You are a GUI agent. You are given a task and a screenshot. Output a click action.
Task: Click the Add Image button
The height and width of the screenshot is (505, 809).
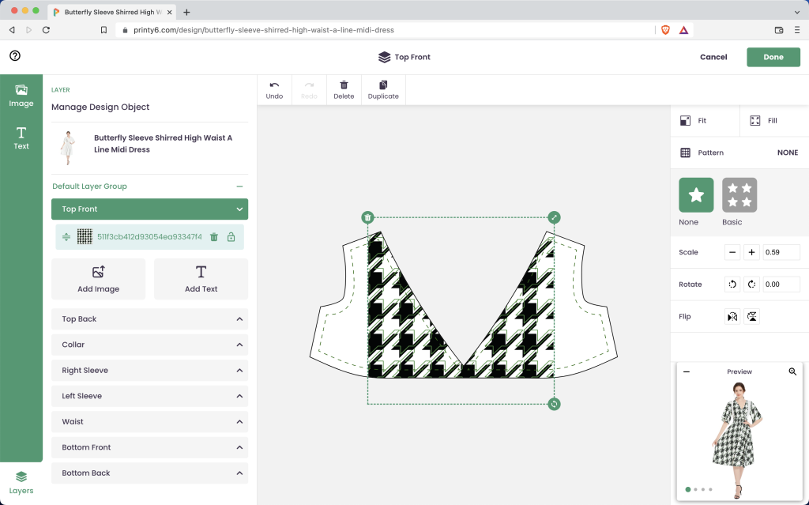pos(98,279)
